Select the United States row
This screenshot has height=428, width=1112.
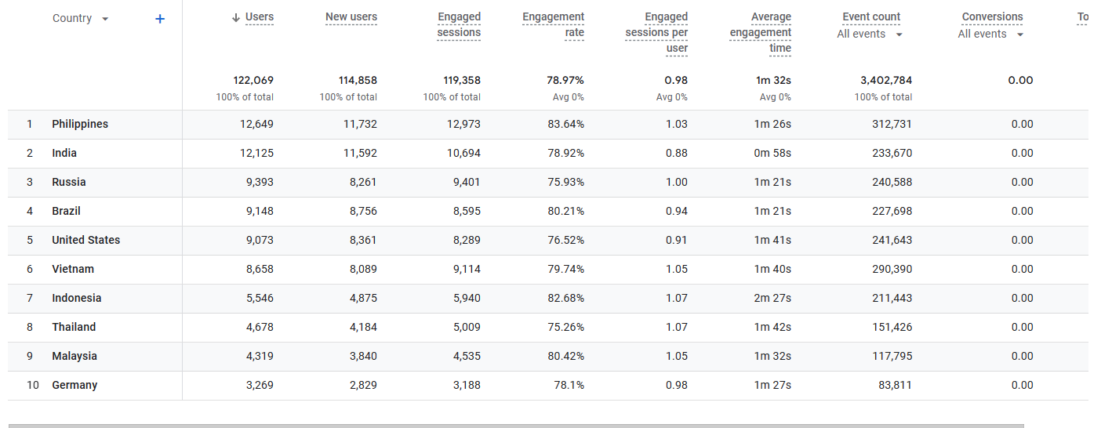coord(548,241)
